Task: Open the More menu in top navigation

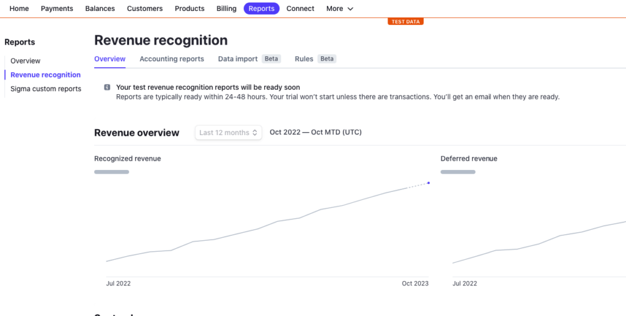Action: (339, 9)
